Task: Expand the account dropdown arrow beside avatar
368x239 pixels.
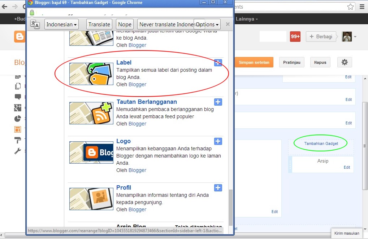Action: click(355, 37)
